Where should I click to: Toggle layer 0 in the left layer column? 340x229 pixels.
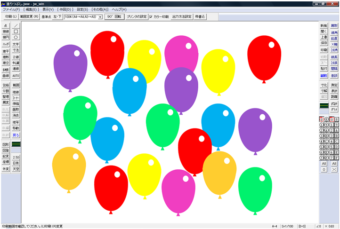tap(322, 119)
